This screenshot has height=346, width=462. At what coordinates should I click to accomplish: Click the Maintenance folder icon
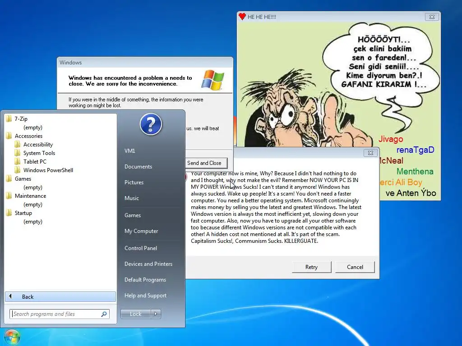(9, 196)
